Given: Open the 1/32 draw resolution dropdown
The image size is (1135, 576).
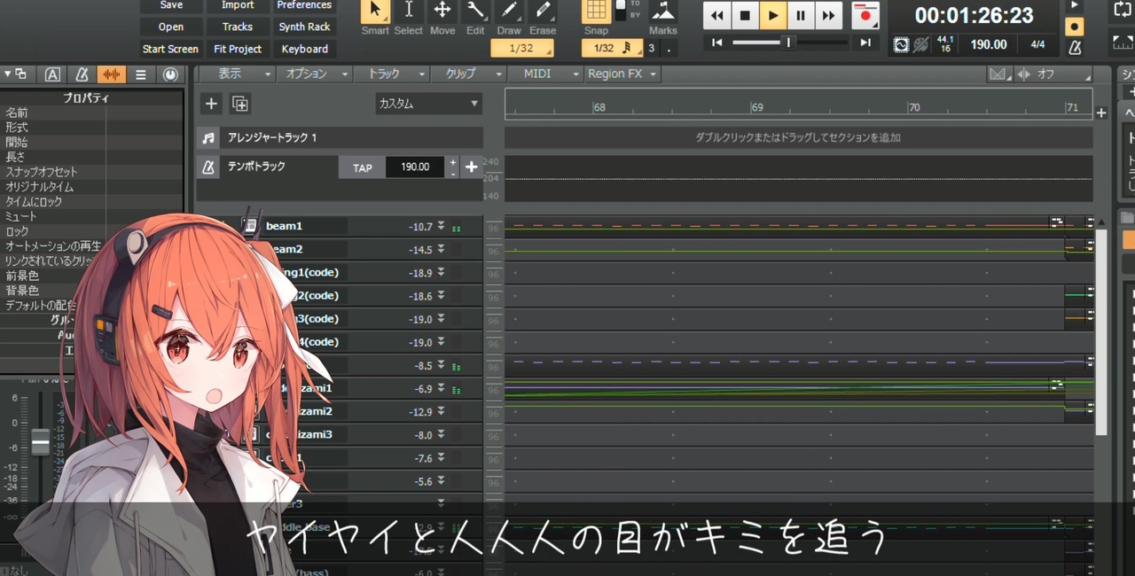Looking at the screenshot, I should click(522, 48).
